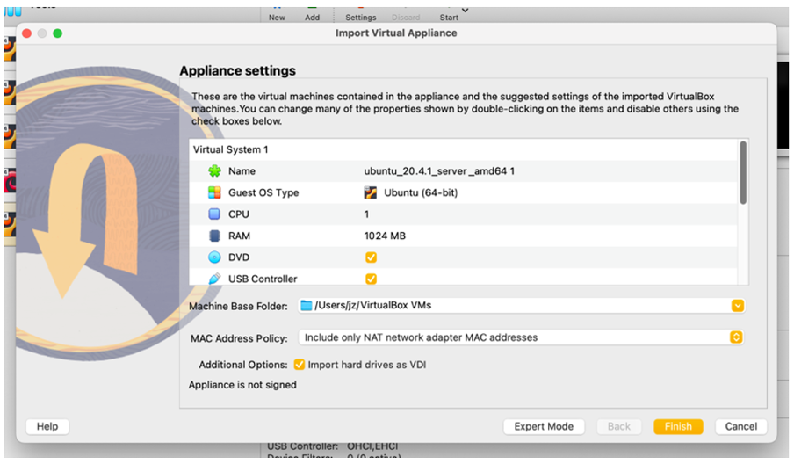The image size is (794, 464).
Task: Click the blue CPU icon
Action: [214, 214]
